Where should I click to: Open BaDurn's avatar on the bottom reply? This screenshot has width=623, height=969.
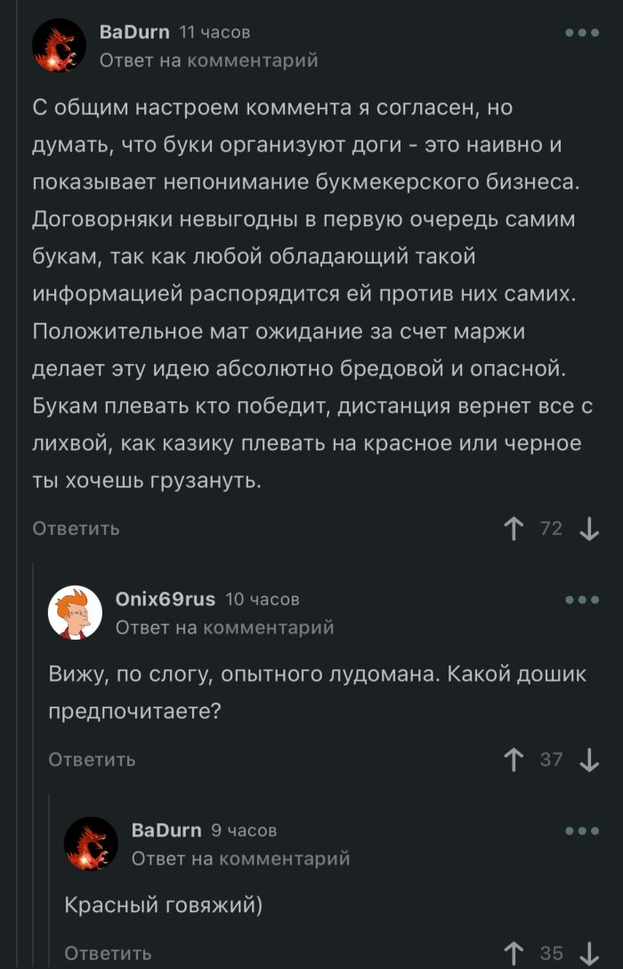click(92, 844)
